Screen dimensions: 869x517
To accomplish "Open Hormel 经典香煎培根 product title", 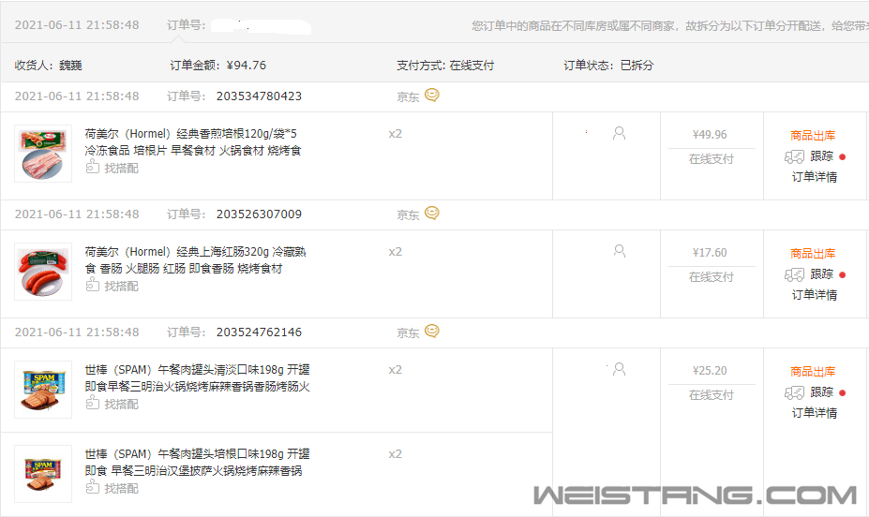I will pyautogui.click(x=193, y=141).
